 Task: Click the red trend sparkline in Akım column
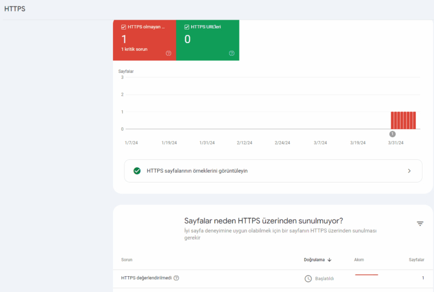[x=366, y=275]
